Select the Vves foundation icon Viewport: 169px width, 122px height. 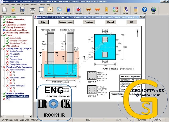click(106, 11)
